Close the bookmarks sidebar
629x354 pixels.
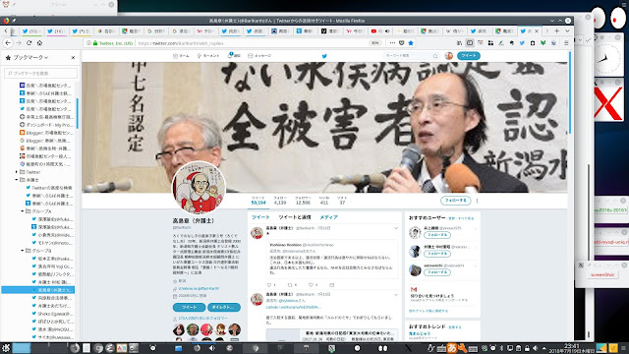(73, 58)
